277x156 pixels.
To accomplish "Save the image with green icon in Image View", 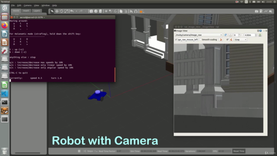I will (x=260, y=35).
